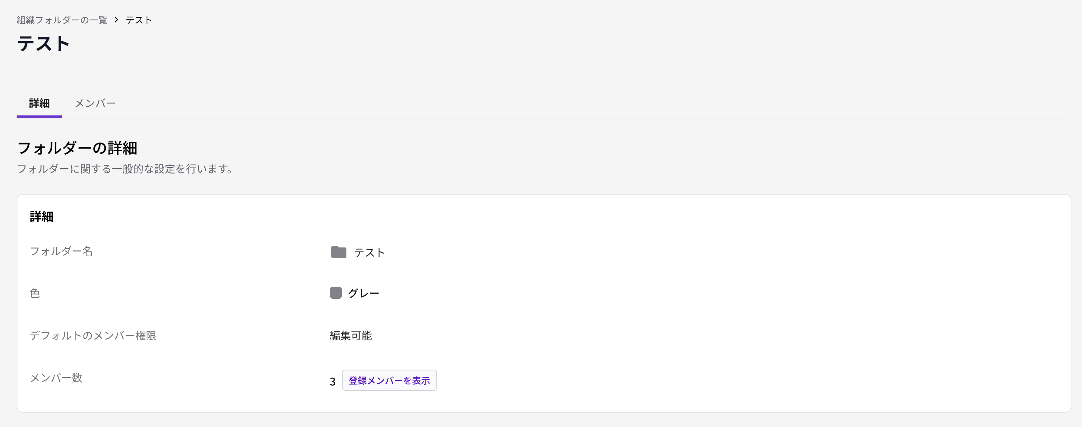Click the テスト breadcrumb item

[x=139, y=20]
